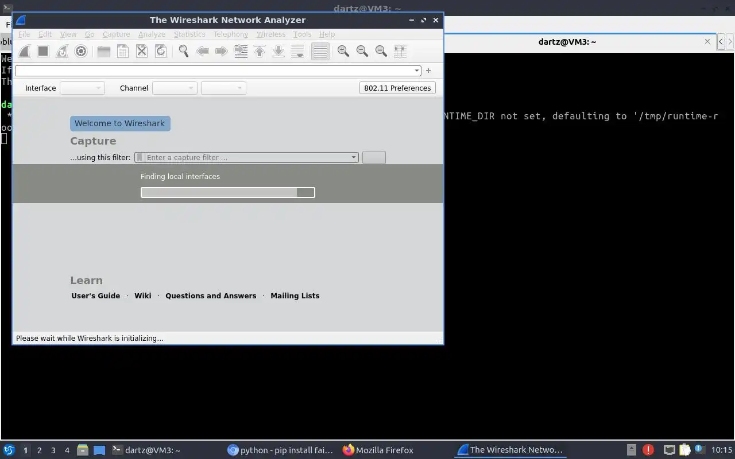Click the capture filter bookmark icon
735x459 pixels.
point(140,157)
